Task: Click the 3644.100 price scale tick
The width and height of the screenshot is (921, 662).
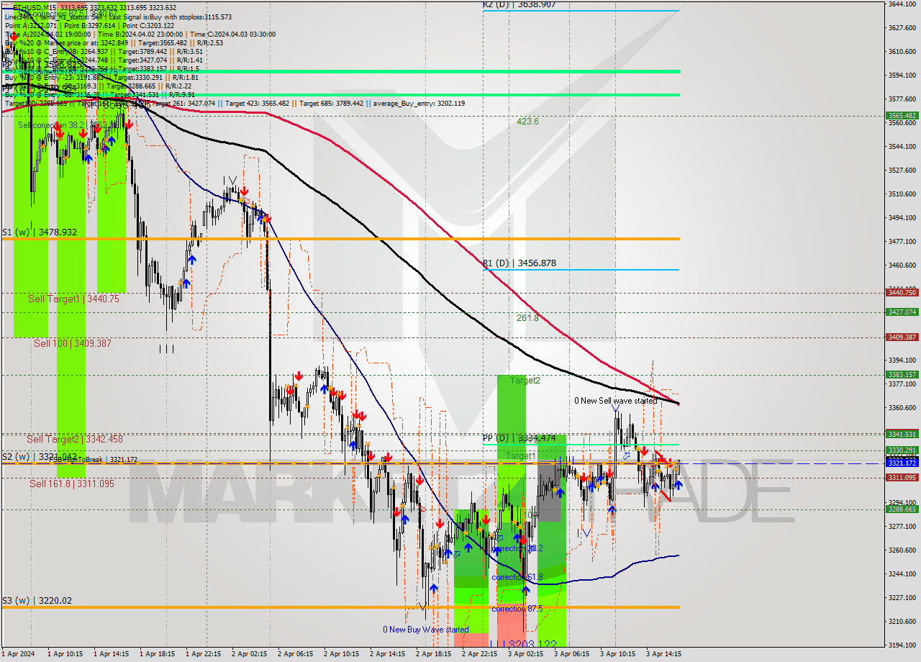Action: coord(902,4)
